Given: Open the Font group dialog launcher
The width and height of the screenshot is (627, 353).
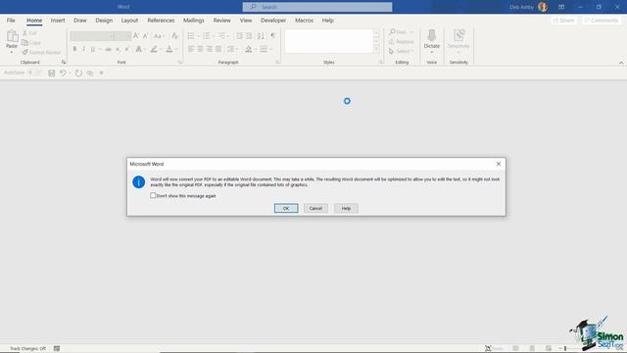Looking at the screenshot, I should 180,62.
